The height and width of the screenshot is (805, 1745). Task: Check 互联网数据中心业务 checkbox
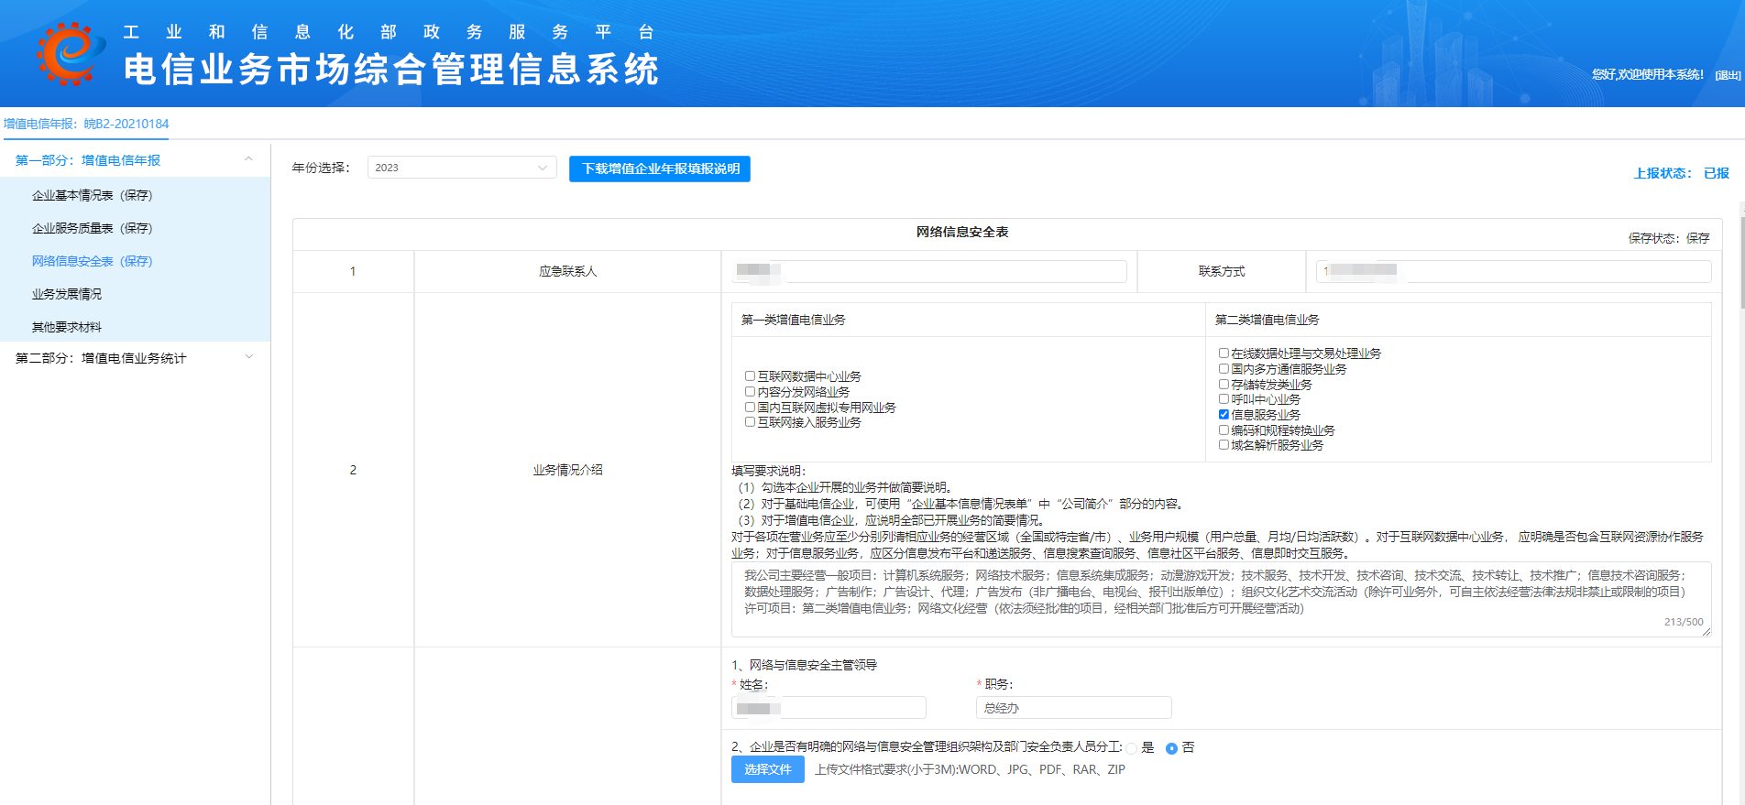click(750, 375)
